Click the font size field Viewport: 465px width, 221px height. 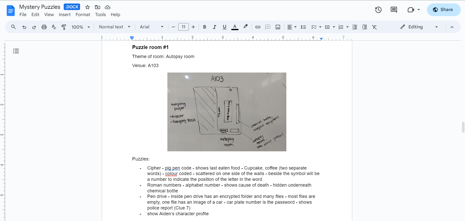(x=184, y=27)
